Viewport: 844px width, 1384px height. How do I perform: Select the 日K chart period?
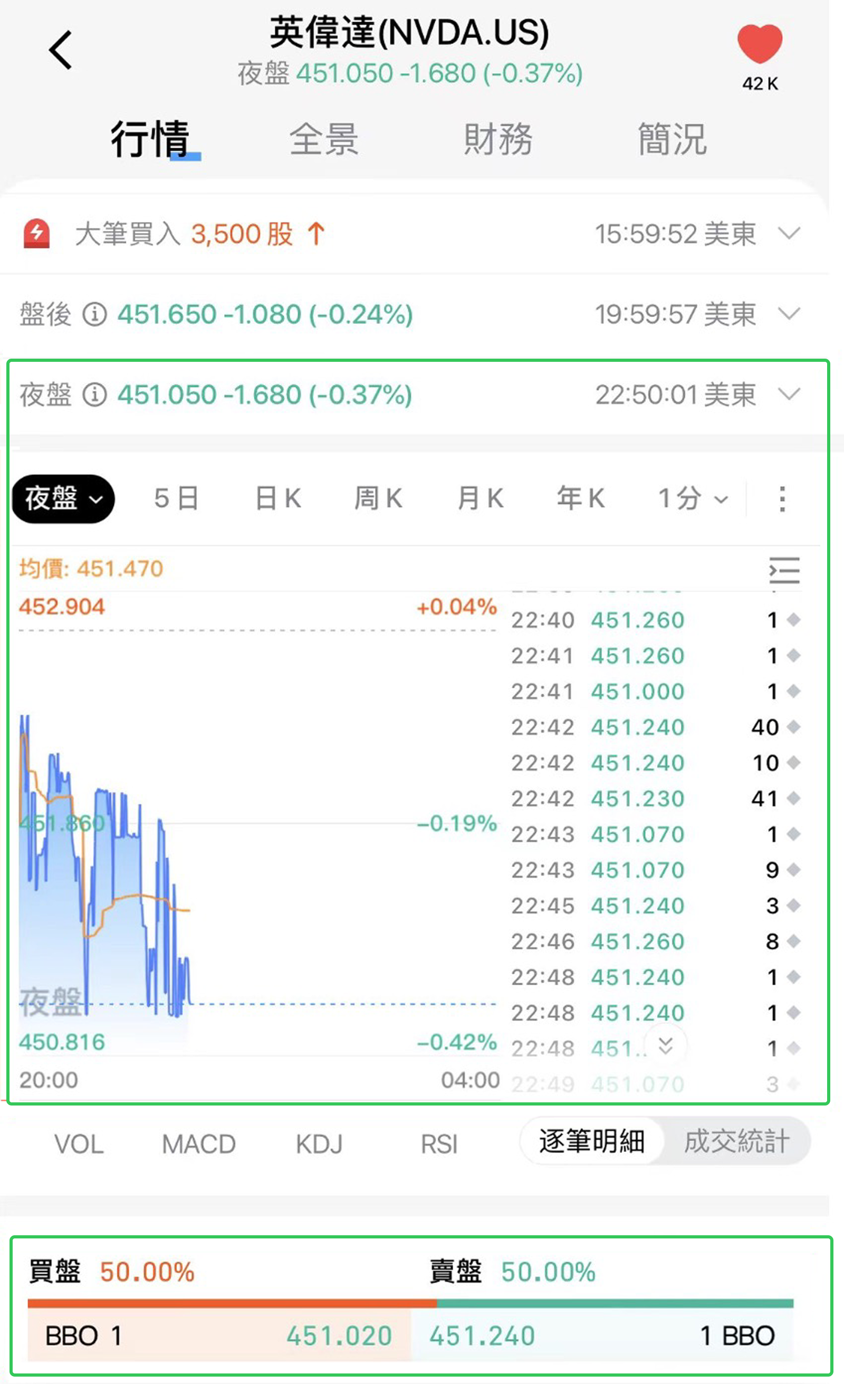(x=278, y=499)
